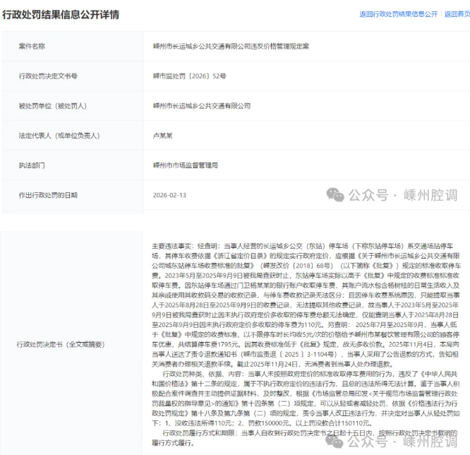Select the legal representative name 卢某某

point(163,135)
